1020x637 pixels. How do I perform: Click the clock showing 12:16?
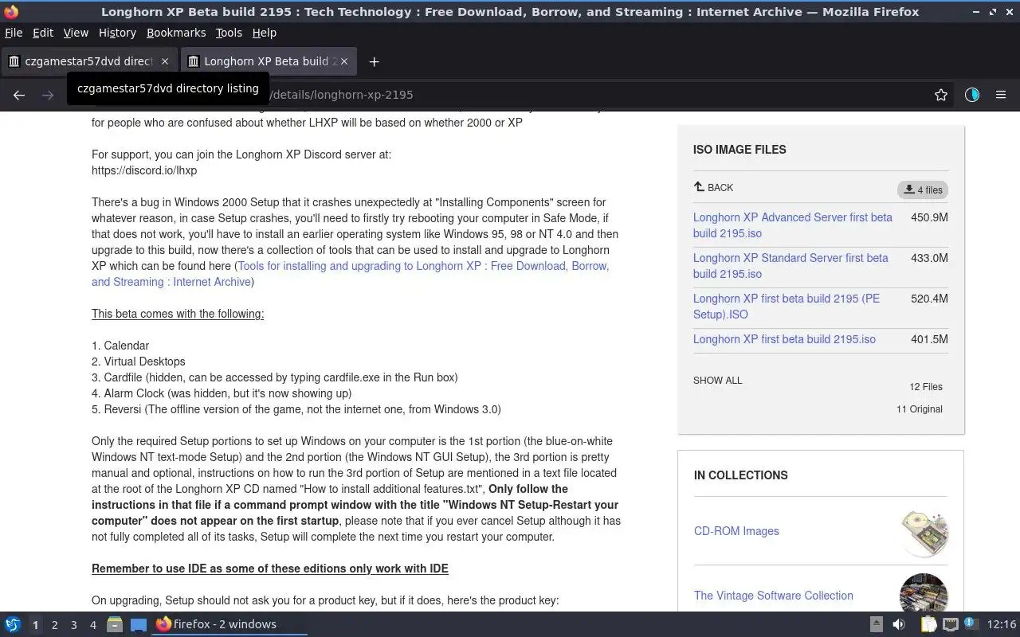[x=1001, y=624]
